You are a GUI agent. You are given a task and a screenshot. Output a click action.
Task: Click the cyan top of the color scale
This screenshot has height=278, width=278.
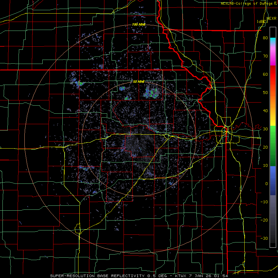[x=273, y=40]
